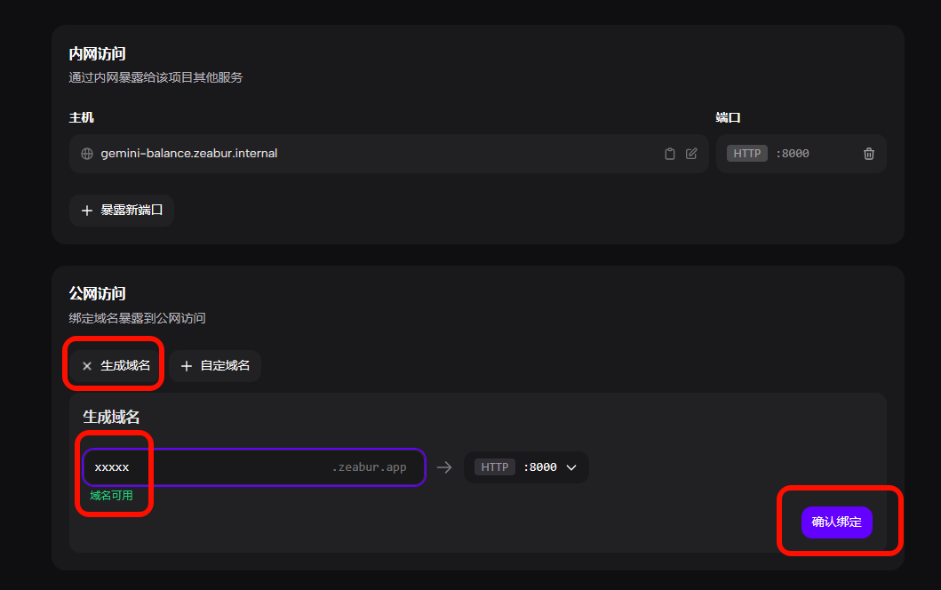
Task: Click the HTTP badge in the internal port row
Action: 746,154
